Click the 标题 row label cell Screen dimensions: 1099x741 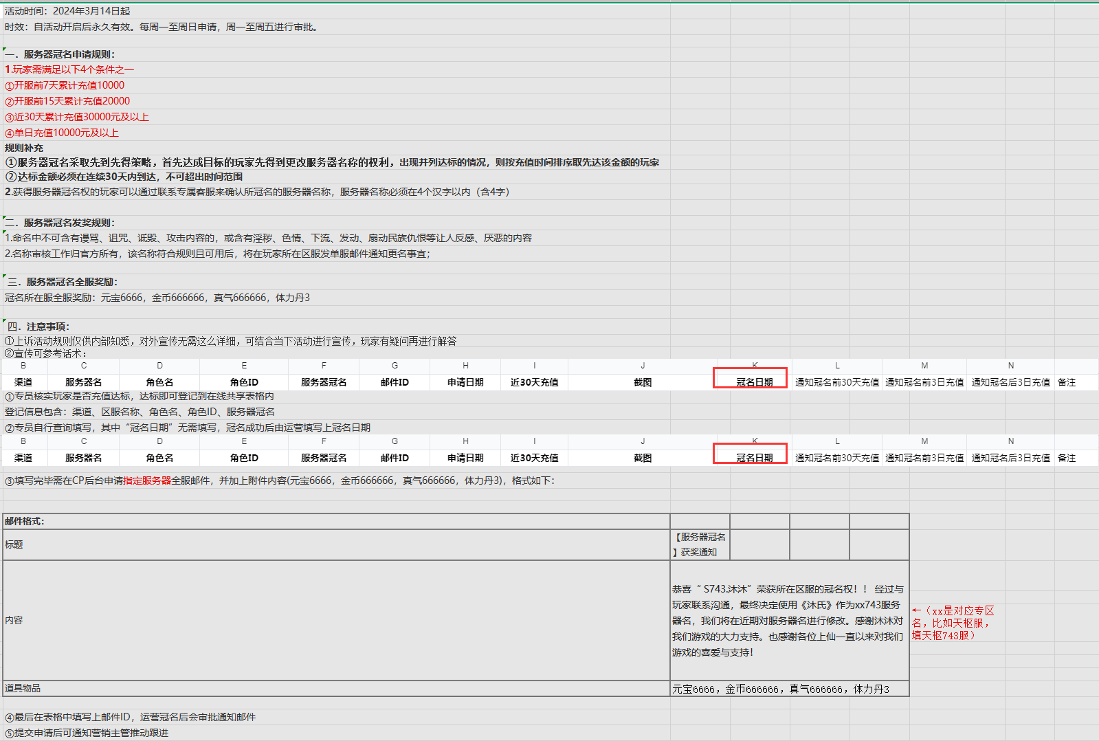tap(14, 544)
